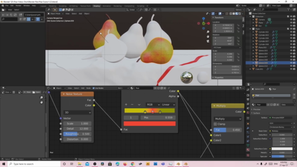
Task: Collapse the Multiply node header triangle
Action: point(214,106)
